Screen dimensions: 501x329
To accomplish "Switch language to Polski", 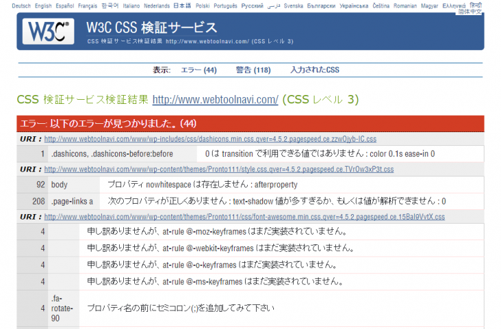I will click(202, 6).
